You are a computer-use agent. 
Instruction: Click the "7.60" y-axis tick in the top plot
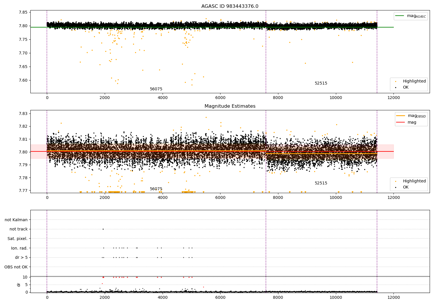(23, 80)
